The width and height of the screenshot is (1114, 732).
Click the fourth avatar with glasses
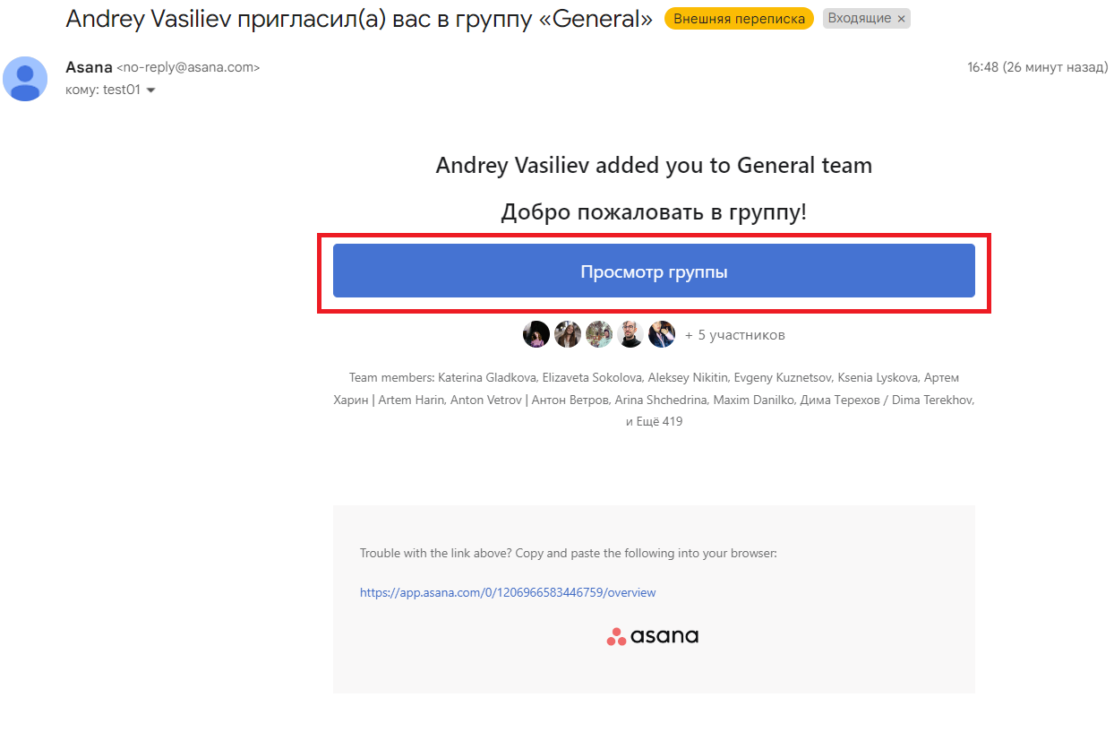630,334
